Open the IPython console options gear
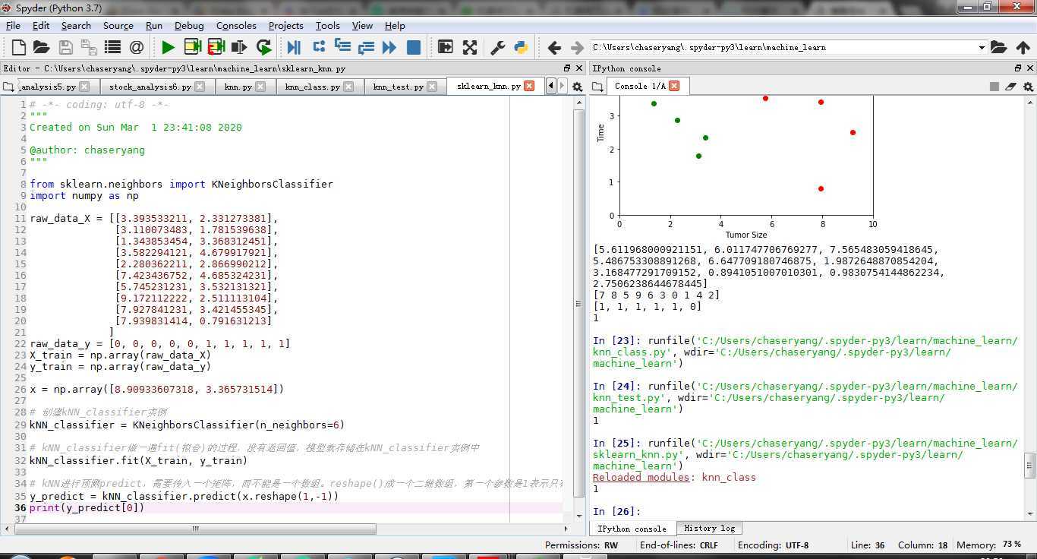The image size is (1037, 559). 1029,87
